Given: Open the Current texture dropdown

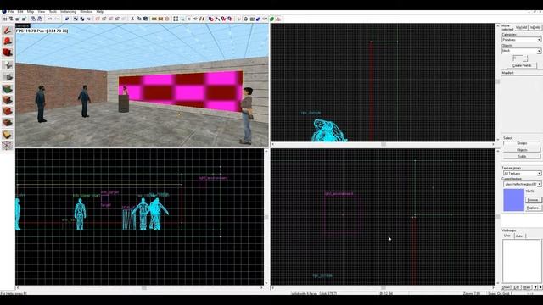Looking at the screenshot, I should click(523, 185).
